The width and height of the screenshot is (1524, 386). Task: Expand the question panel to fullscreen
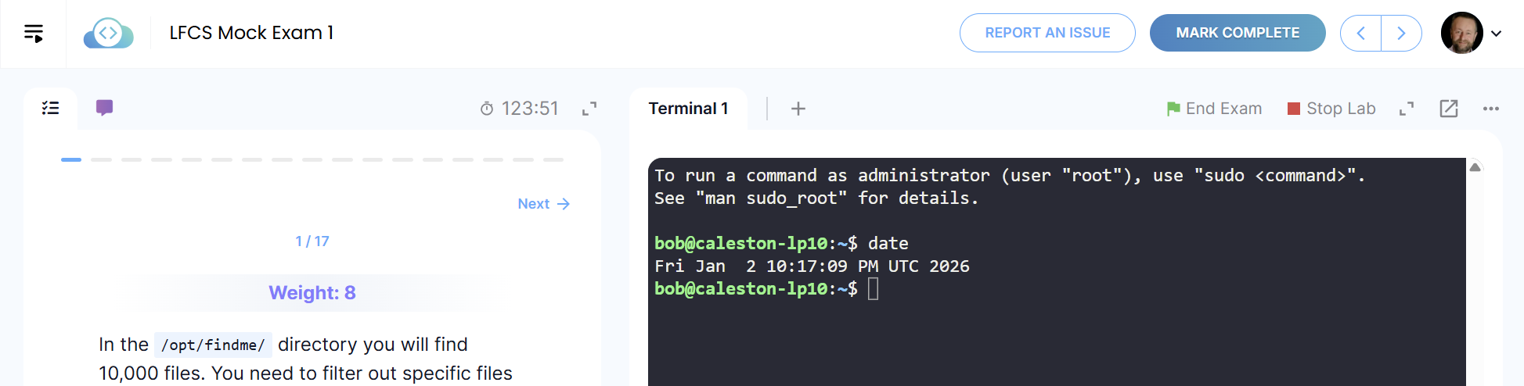[x=589, y=109]
